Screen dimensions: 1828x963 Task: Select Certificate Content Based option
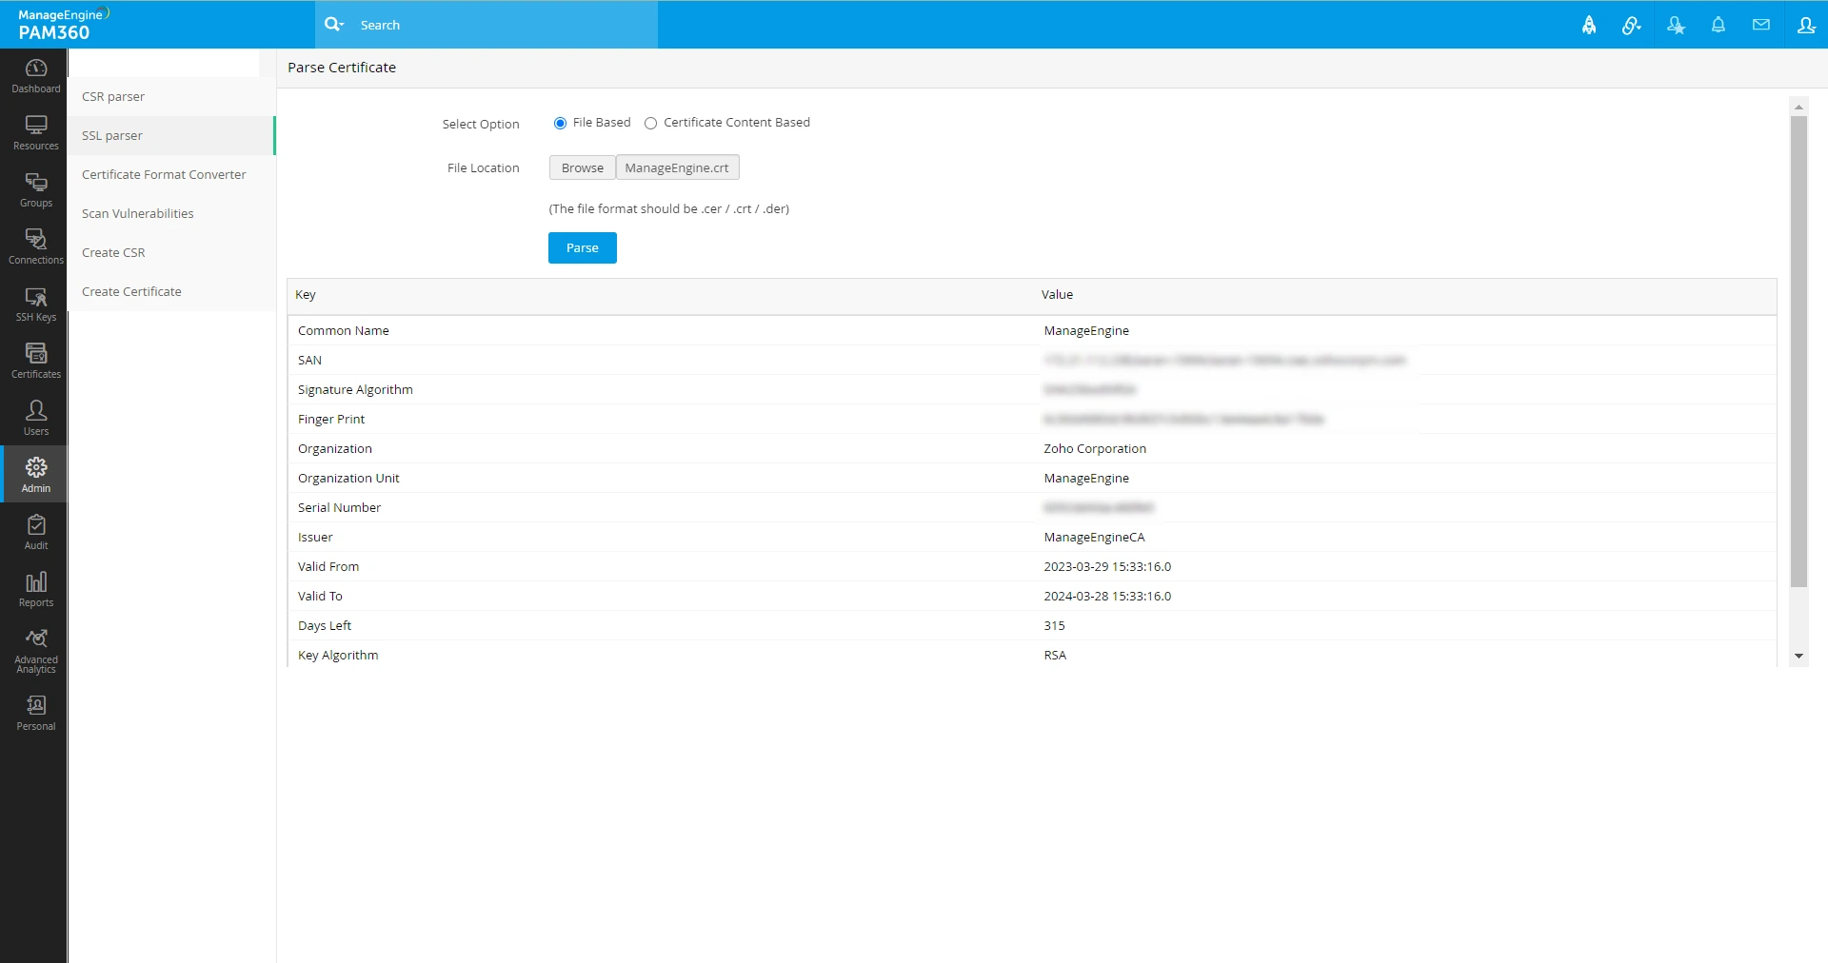pos(651,123)
